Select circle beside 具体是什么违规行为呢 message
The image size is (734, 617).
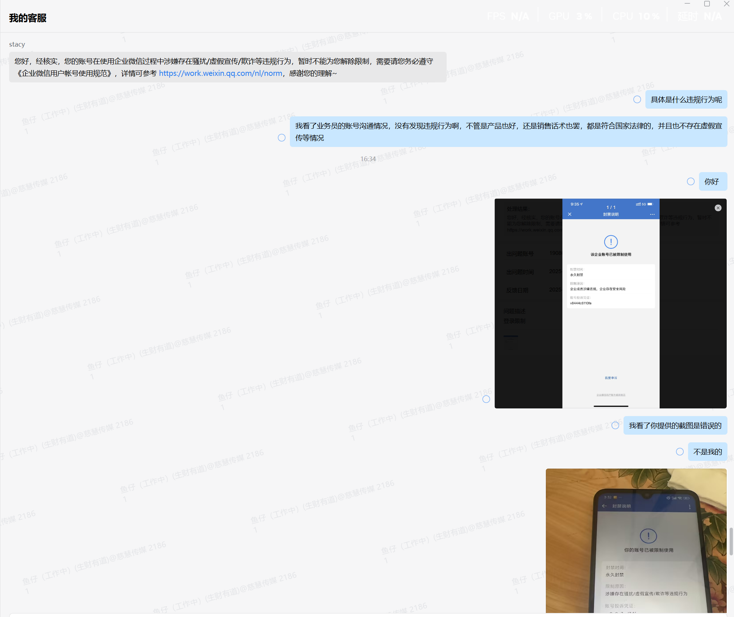pyautogui.click(x=637, y=100)
